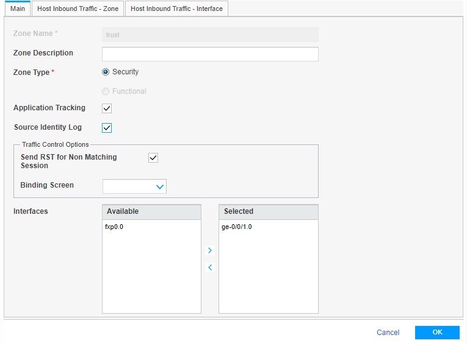This screenshot has width=467, height=346.
Task: Select ge-0/0/1.0 in the Selected list
Action: (237, 227)
